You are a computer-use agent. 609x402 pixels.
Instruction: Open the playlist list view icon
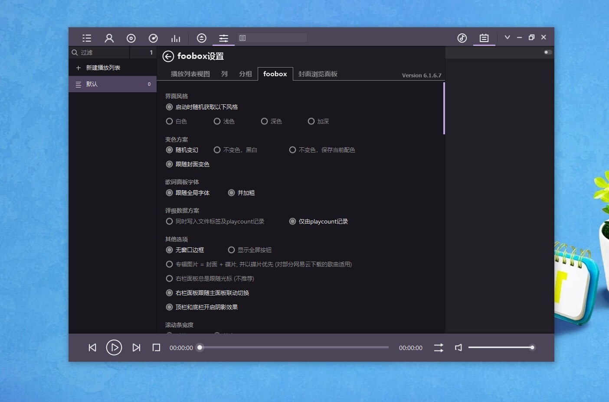(x=86, y=38)
